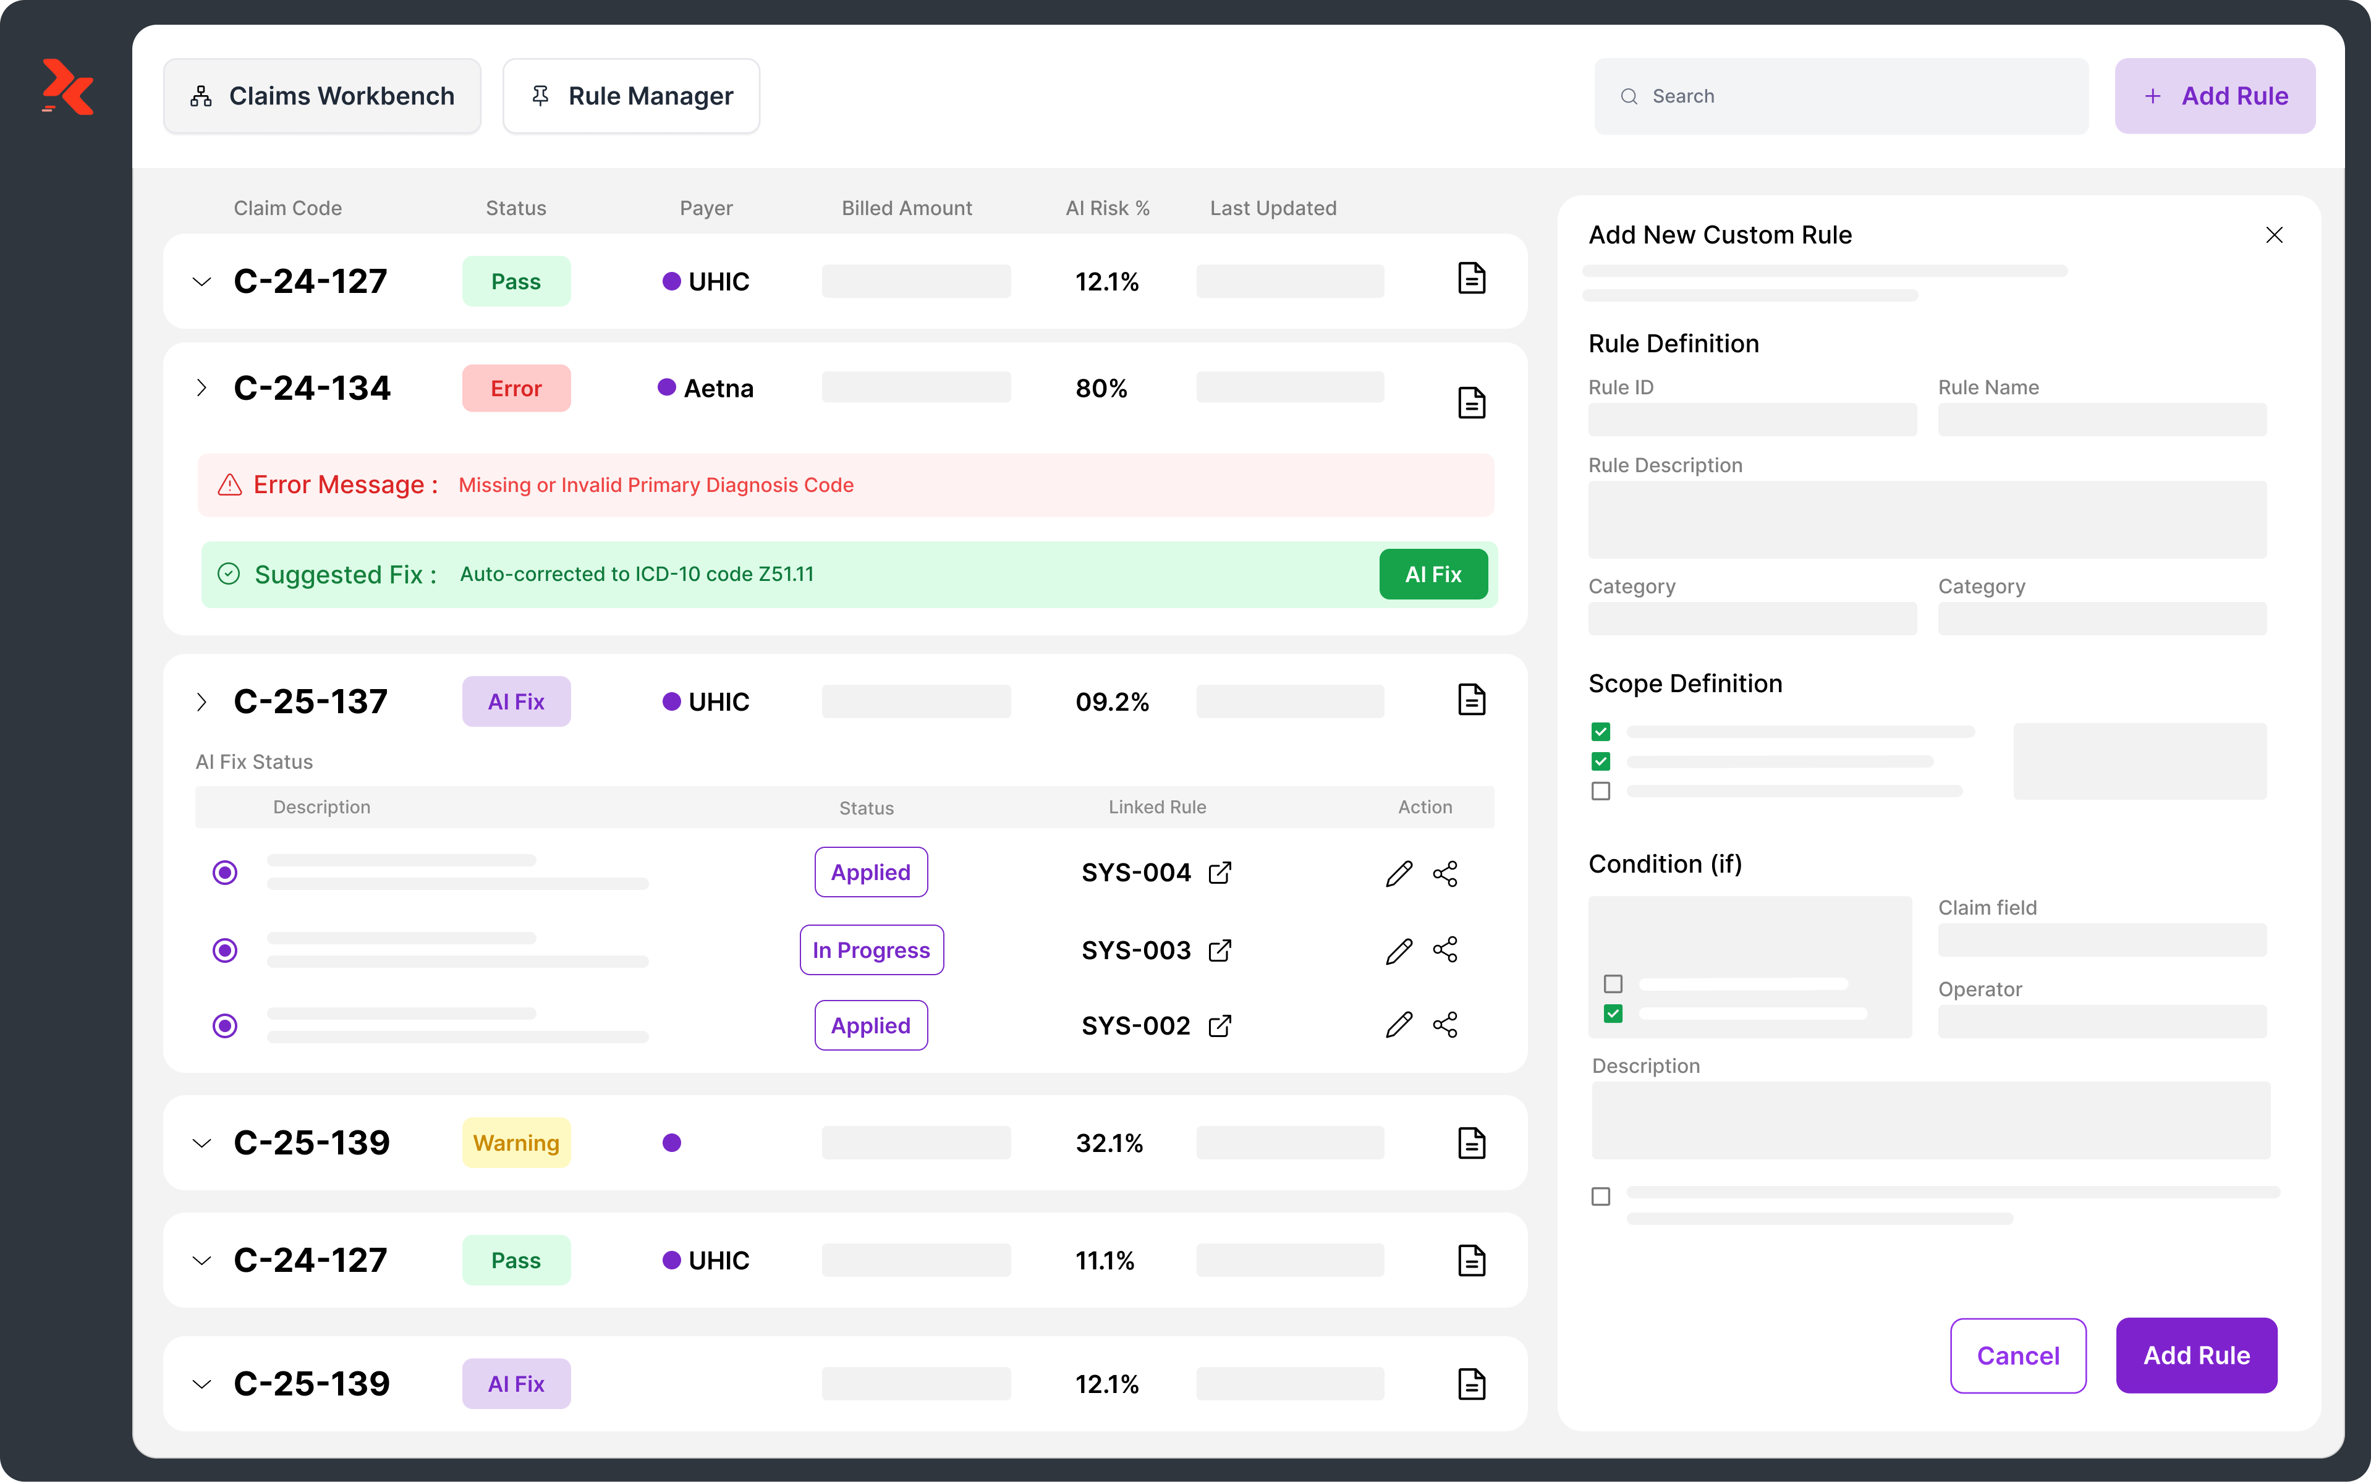Open document icon for claim C-24-134
Screen dimensions: 2371x1482
1471,402
